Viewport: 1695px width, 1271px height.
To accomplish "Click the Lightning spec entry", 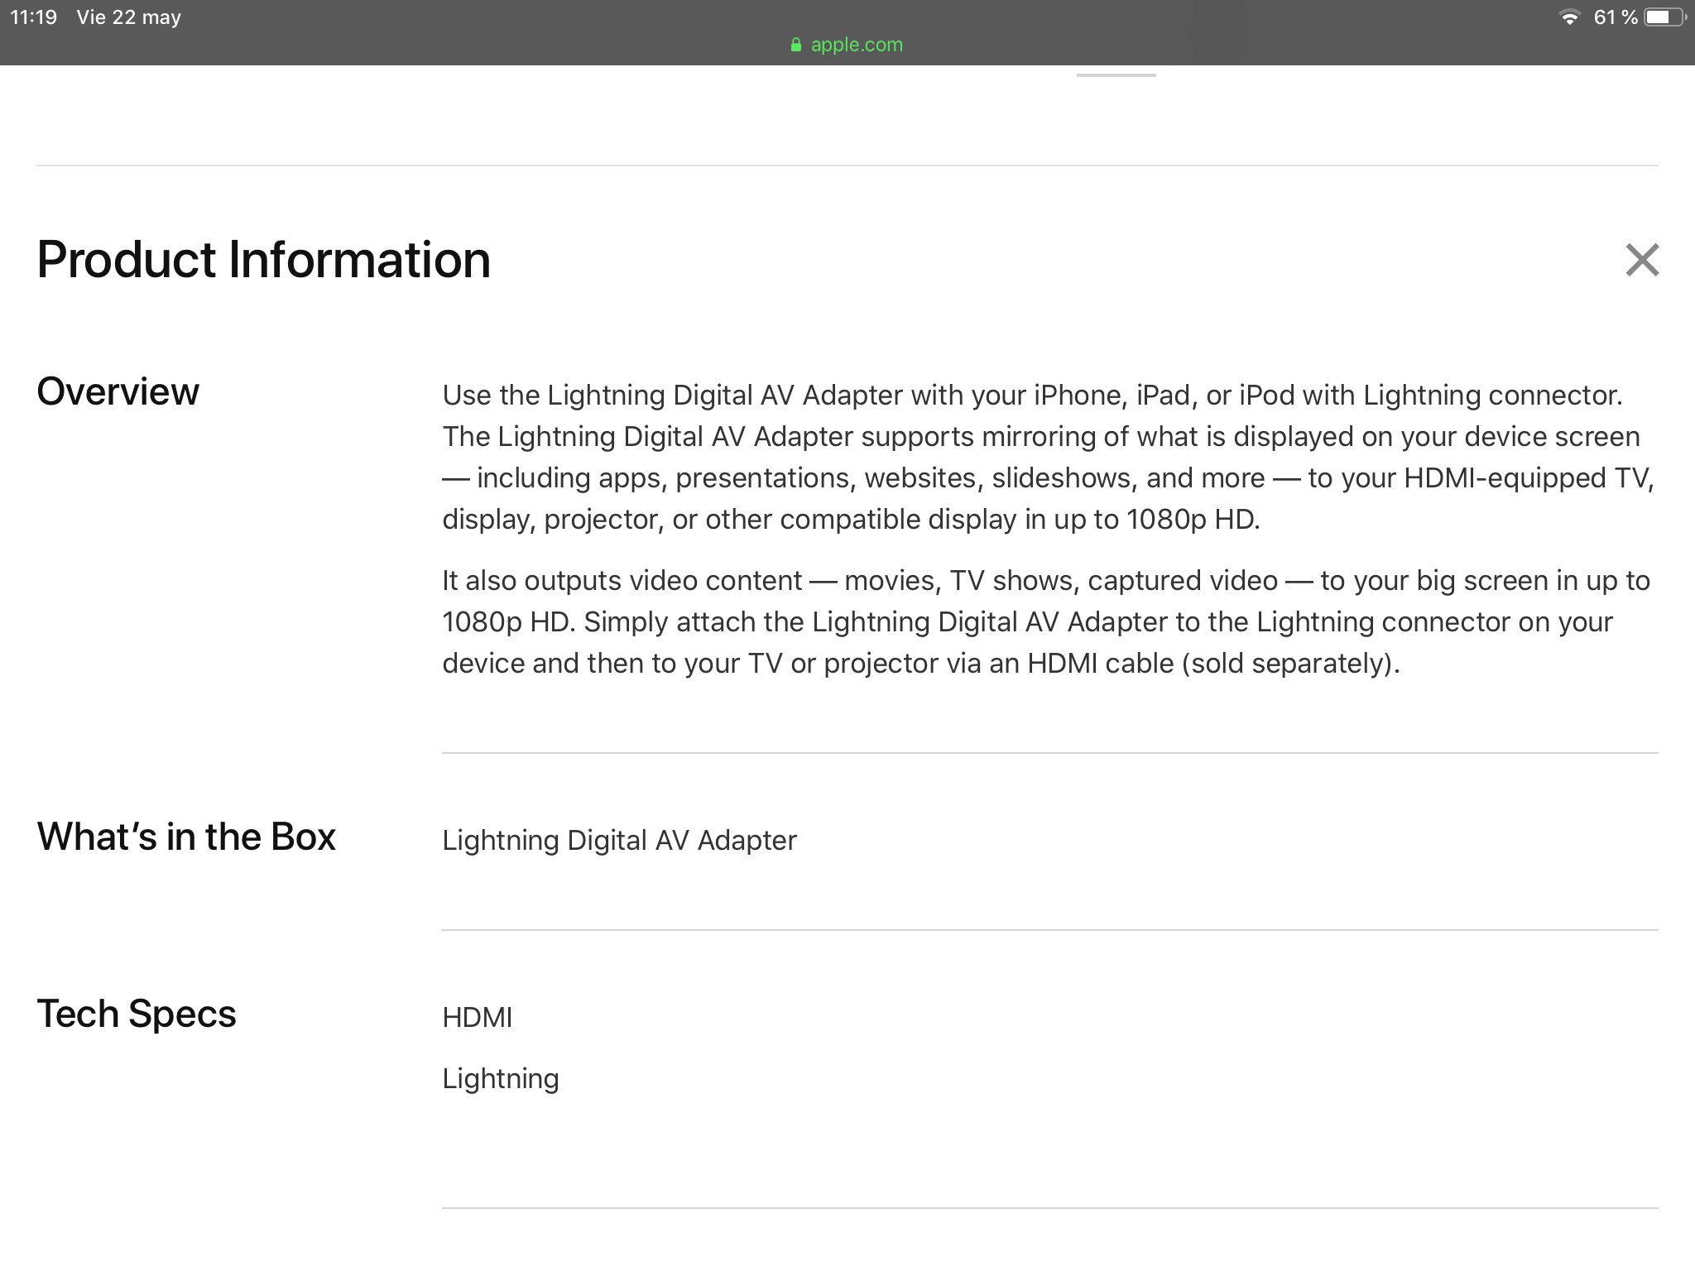I will click(501, 1078).
